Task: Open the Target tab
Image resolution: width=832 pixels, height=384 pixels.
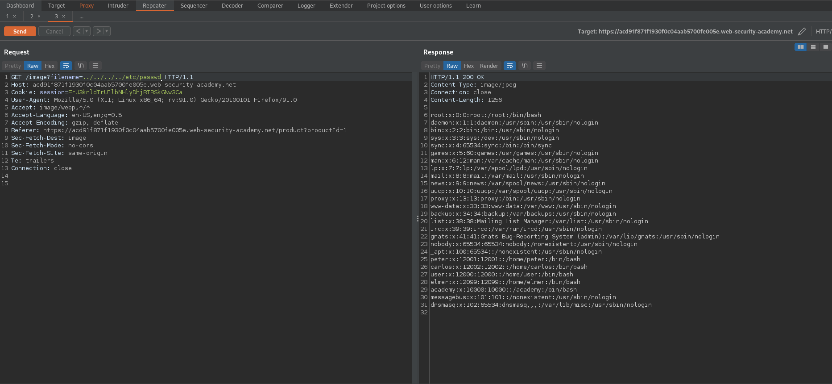Action: [57, 5]
